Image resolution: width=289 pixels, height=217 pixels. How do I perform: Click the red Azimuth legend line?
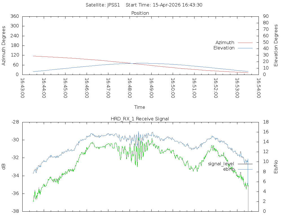pos(245,43)
